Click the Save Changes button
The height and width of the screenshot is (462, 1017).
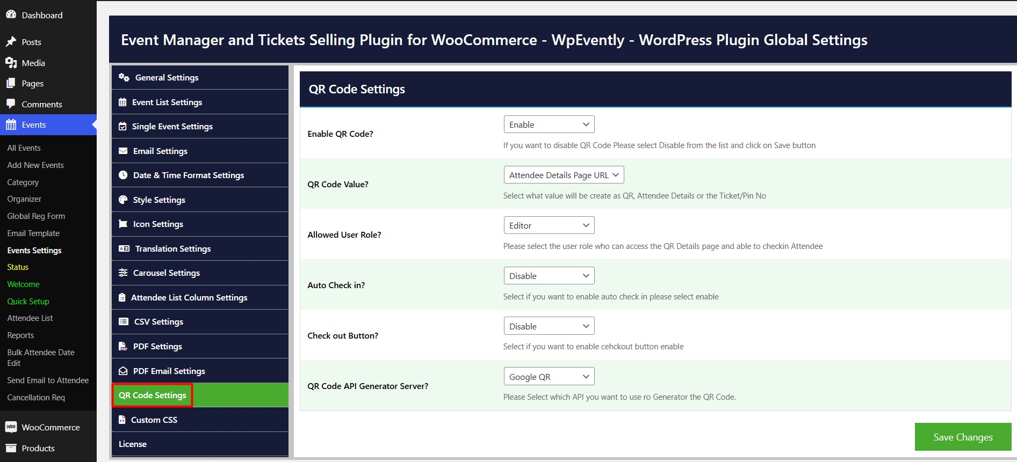963,437
